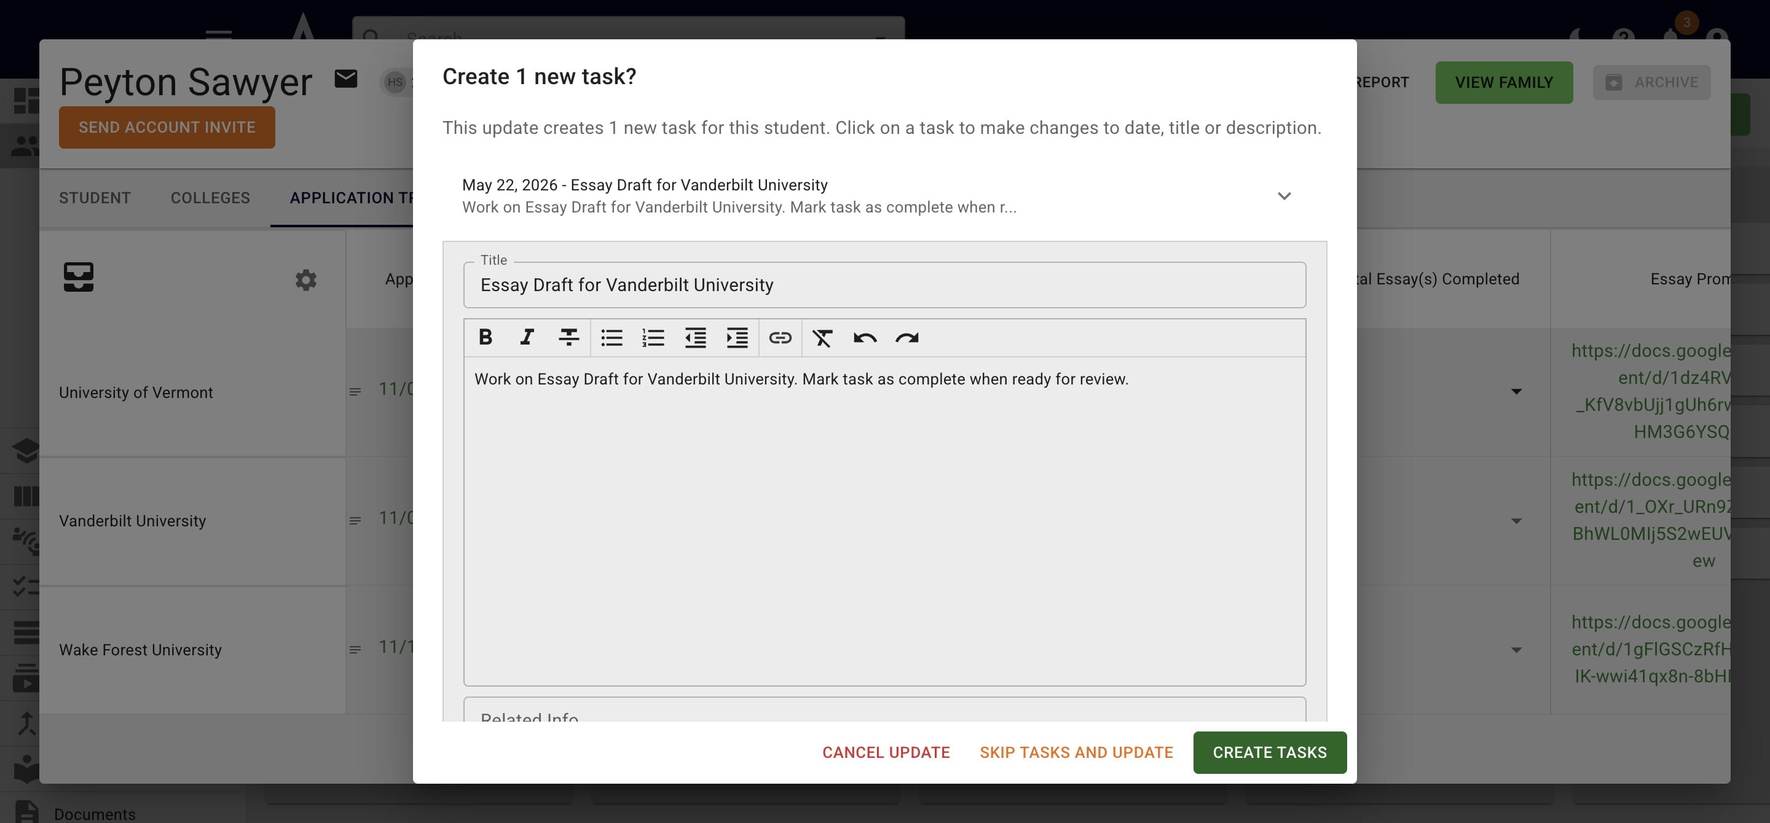Image resolution: width=1770 pixels, height=823 pixels.
Task: Open University of Vermont Google Docs essay link
Action: coord(1651,391)
